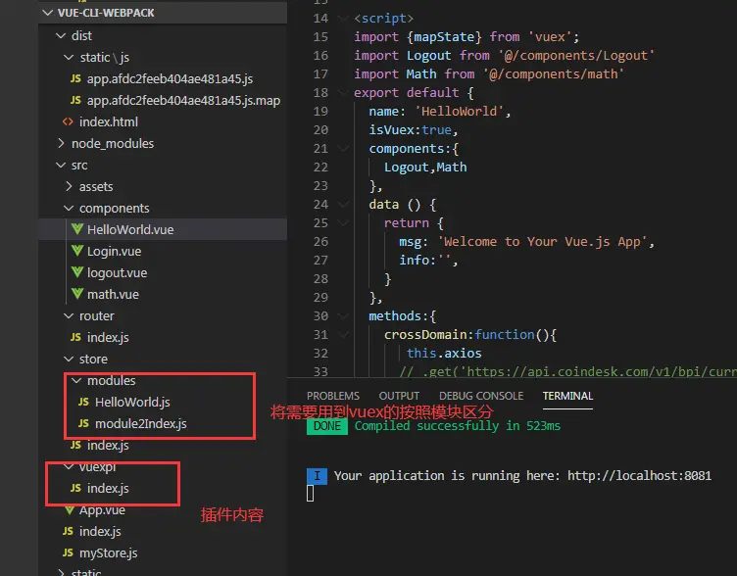The width and height of the screenshot is (737, 576).
Task: Collapse the src folder chevron
Action: (x=61, y=165)
